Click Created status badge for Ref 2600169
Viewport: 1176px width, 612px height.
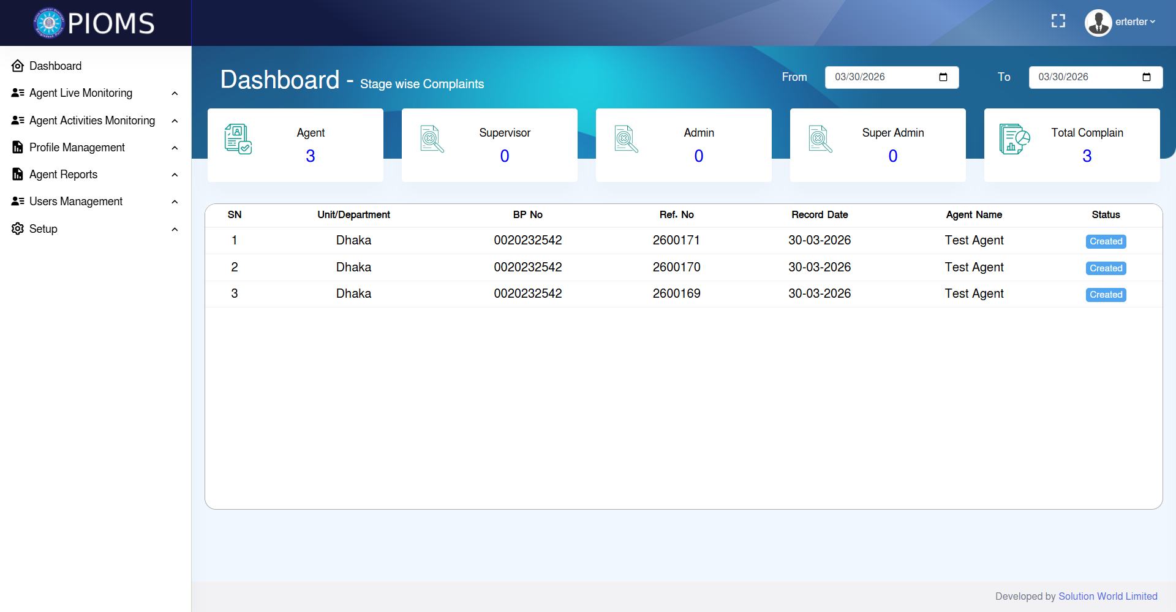[1106, 295]
